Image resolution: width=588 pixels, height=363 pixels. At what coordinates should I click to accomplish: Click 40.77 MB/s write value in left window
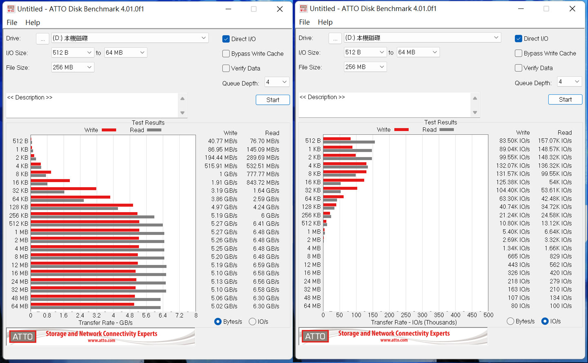click(x=223, y=141)
